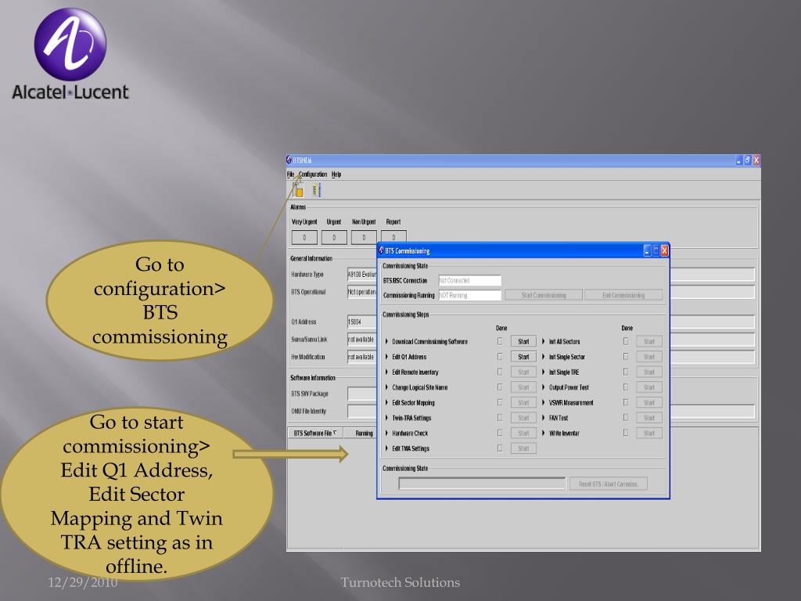Tick Done checkbox for VSWR Measurement

coord(625,403)
